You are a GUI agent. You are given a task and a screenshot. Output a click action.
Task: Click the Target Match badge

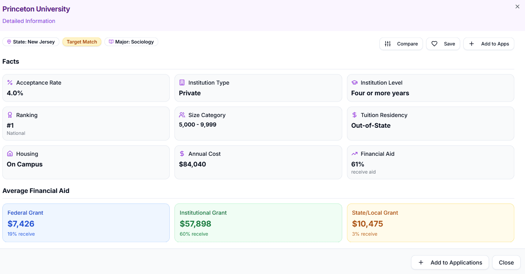pos(82,42)
